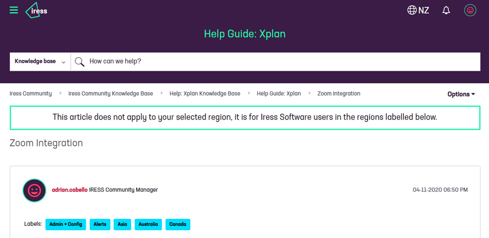
Task: Open the notifications bell
Action: click(x=446, y=10)
